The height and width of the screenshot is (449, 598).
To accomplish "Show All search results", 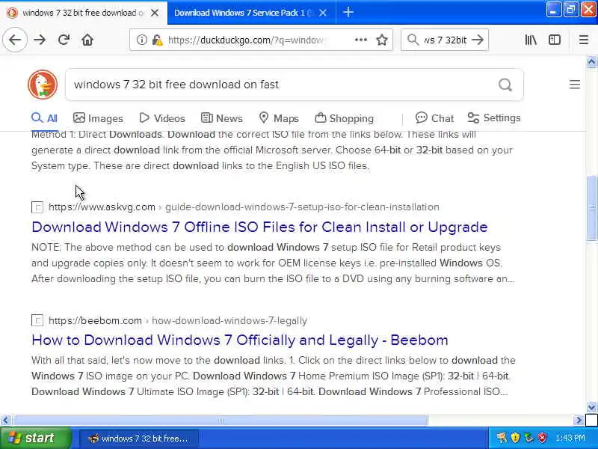I will click(44, 118).
